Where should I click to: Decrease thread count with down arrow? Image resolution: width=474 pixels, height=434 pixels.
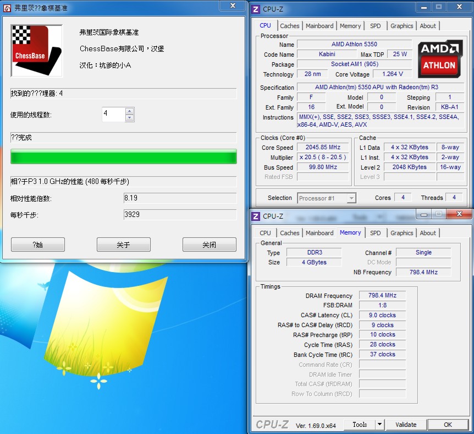[x=129, y=118]
